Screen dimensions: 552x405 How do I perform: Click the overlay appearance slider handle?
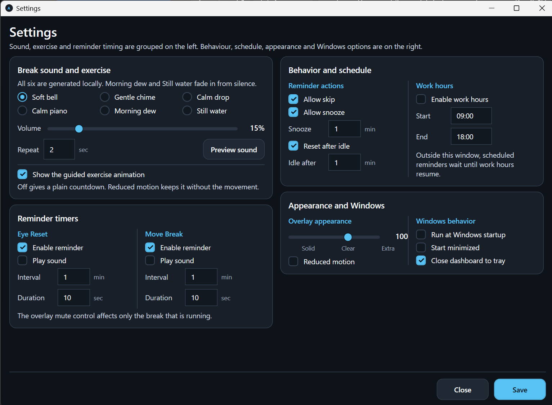[348, 237]
